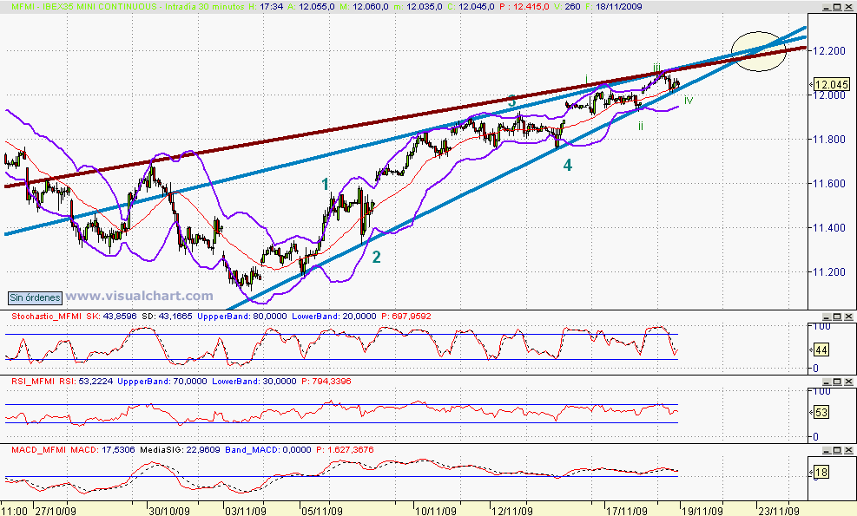Click the MediaSIG: 22,9609 label

(181, 450)
